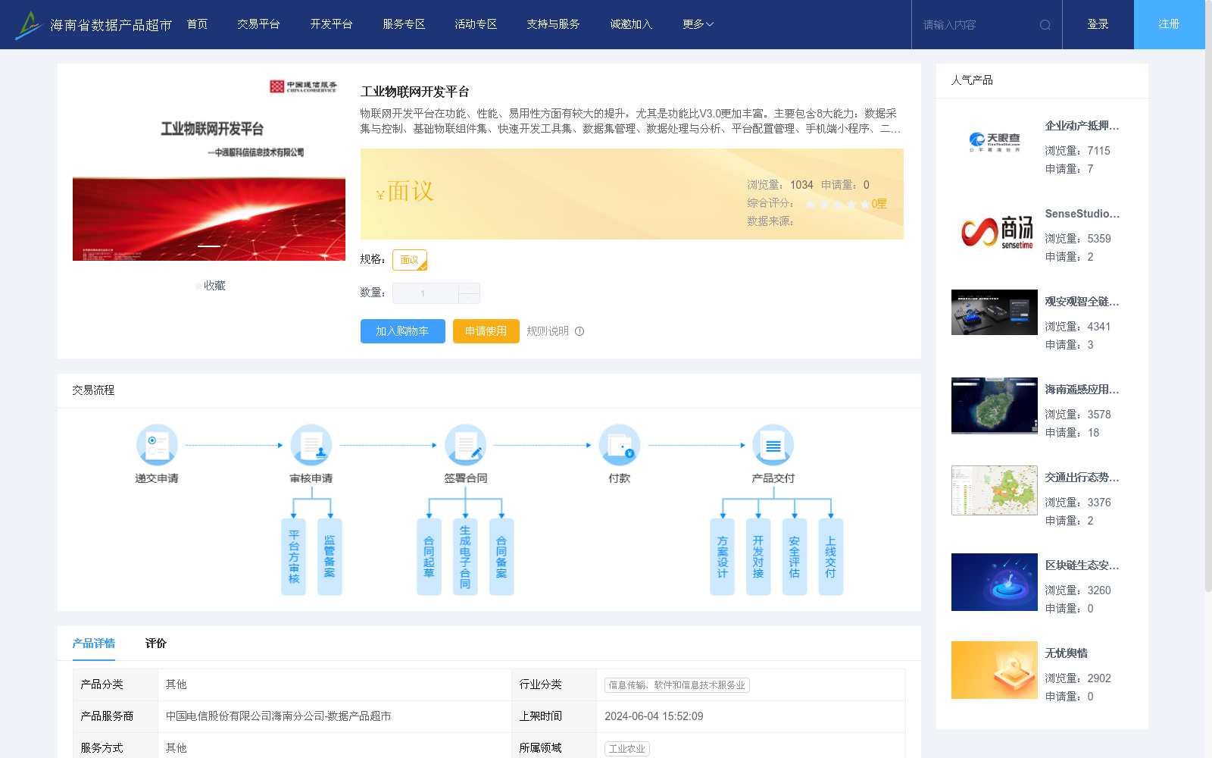
Task: Open the 天眼查 product logo
Action: click(995, 142)
